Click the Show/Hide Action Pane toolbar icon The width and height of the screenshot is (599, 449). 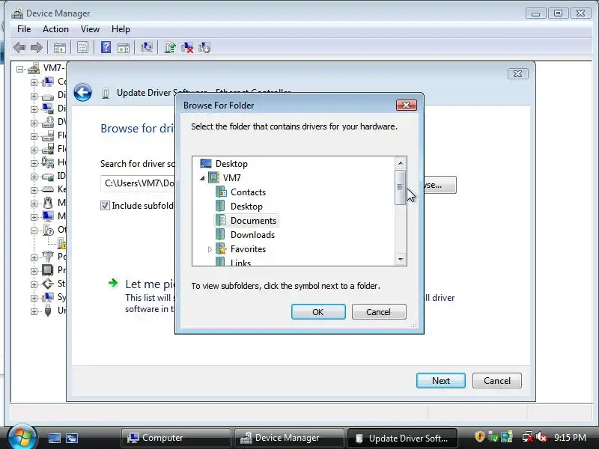click(x=124, y=48)
